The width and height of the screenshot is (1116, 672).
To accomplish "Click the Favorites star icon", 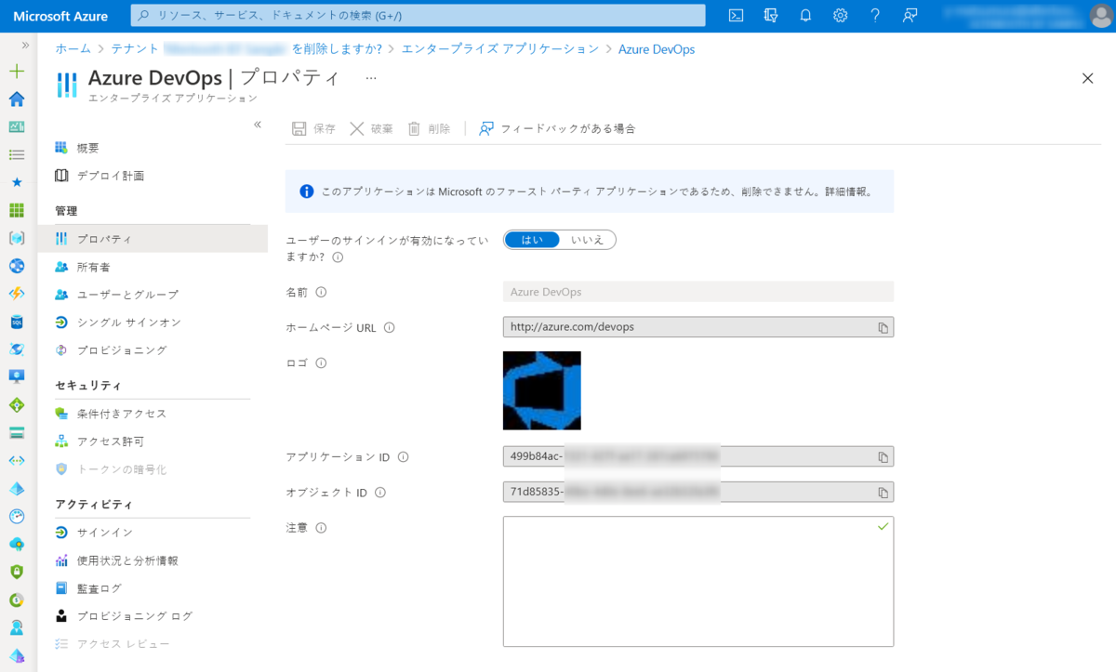I will [17, 182].
